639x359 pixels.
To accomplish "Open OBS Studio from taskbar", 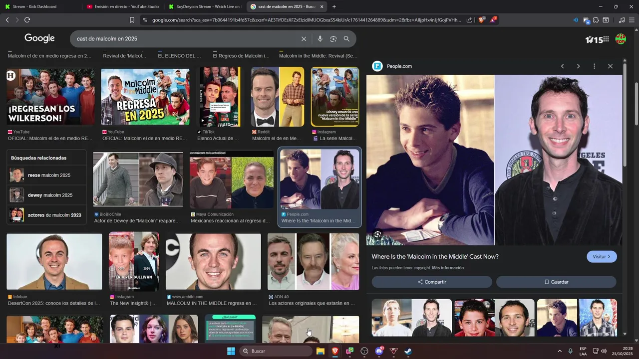I will pyautogui.click(x=364, y=351).
